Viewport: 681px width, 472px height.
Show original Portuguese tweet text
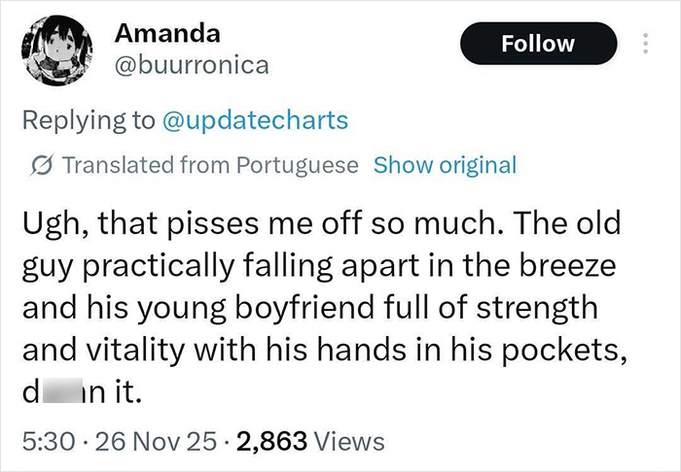point(445,165)
